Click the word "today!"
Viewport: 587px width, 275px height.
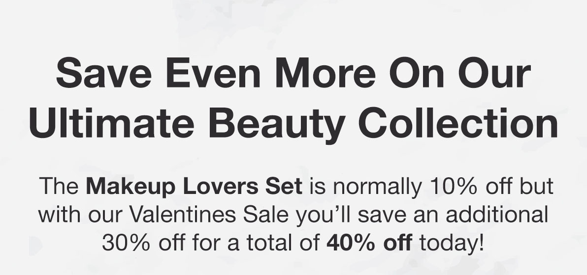[452, 244]
